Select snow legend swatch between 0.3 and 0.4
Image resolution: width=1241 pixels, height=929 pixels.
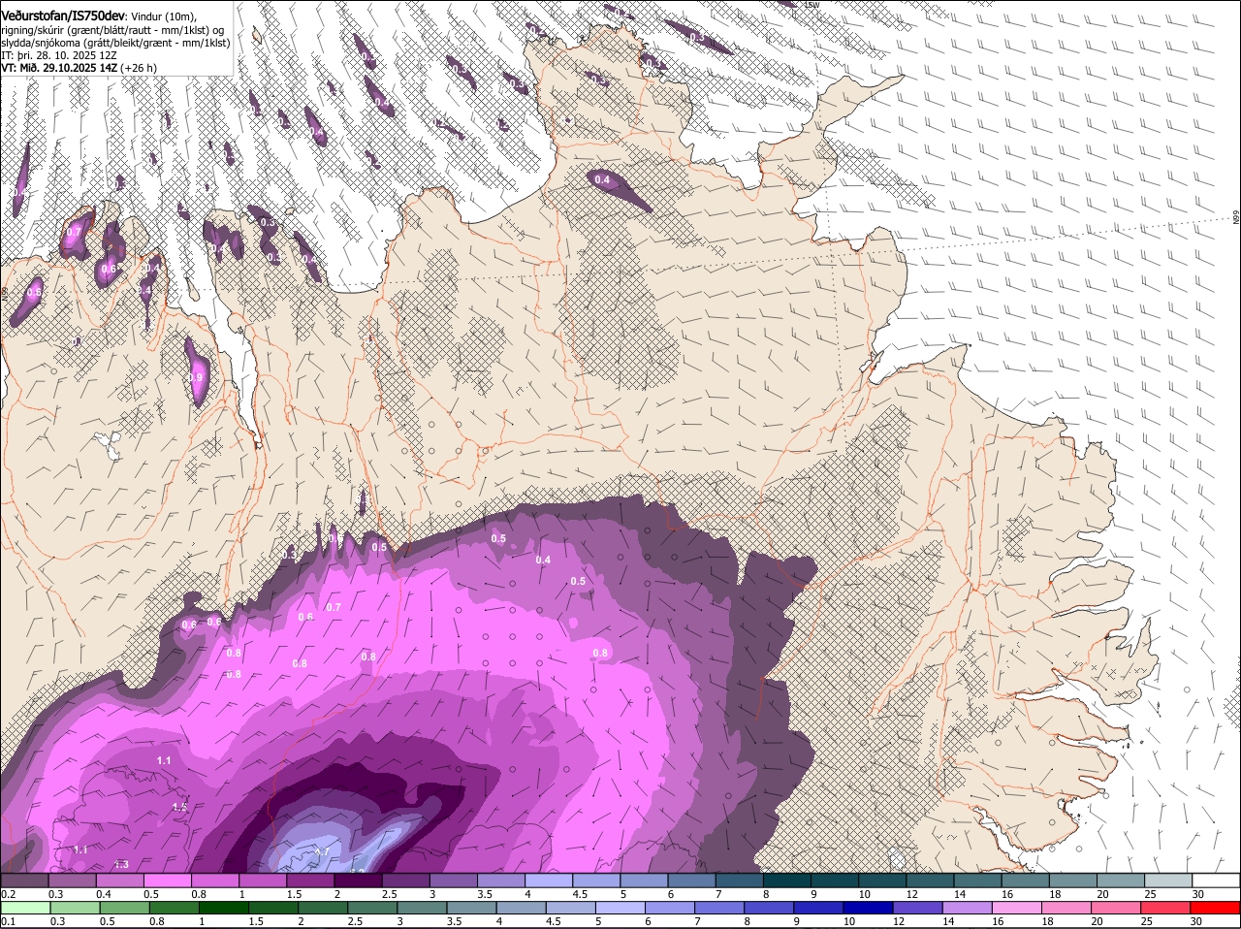[x=72, y=880]
